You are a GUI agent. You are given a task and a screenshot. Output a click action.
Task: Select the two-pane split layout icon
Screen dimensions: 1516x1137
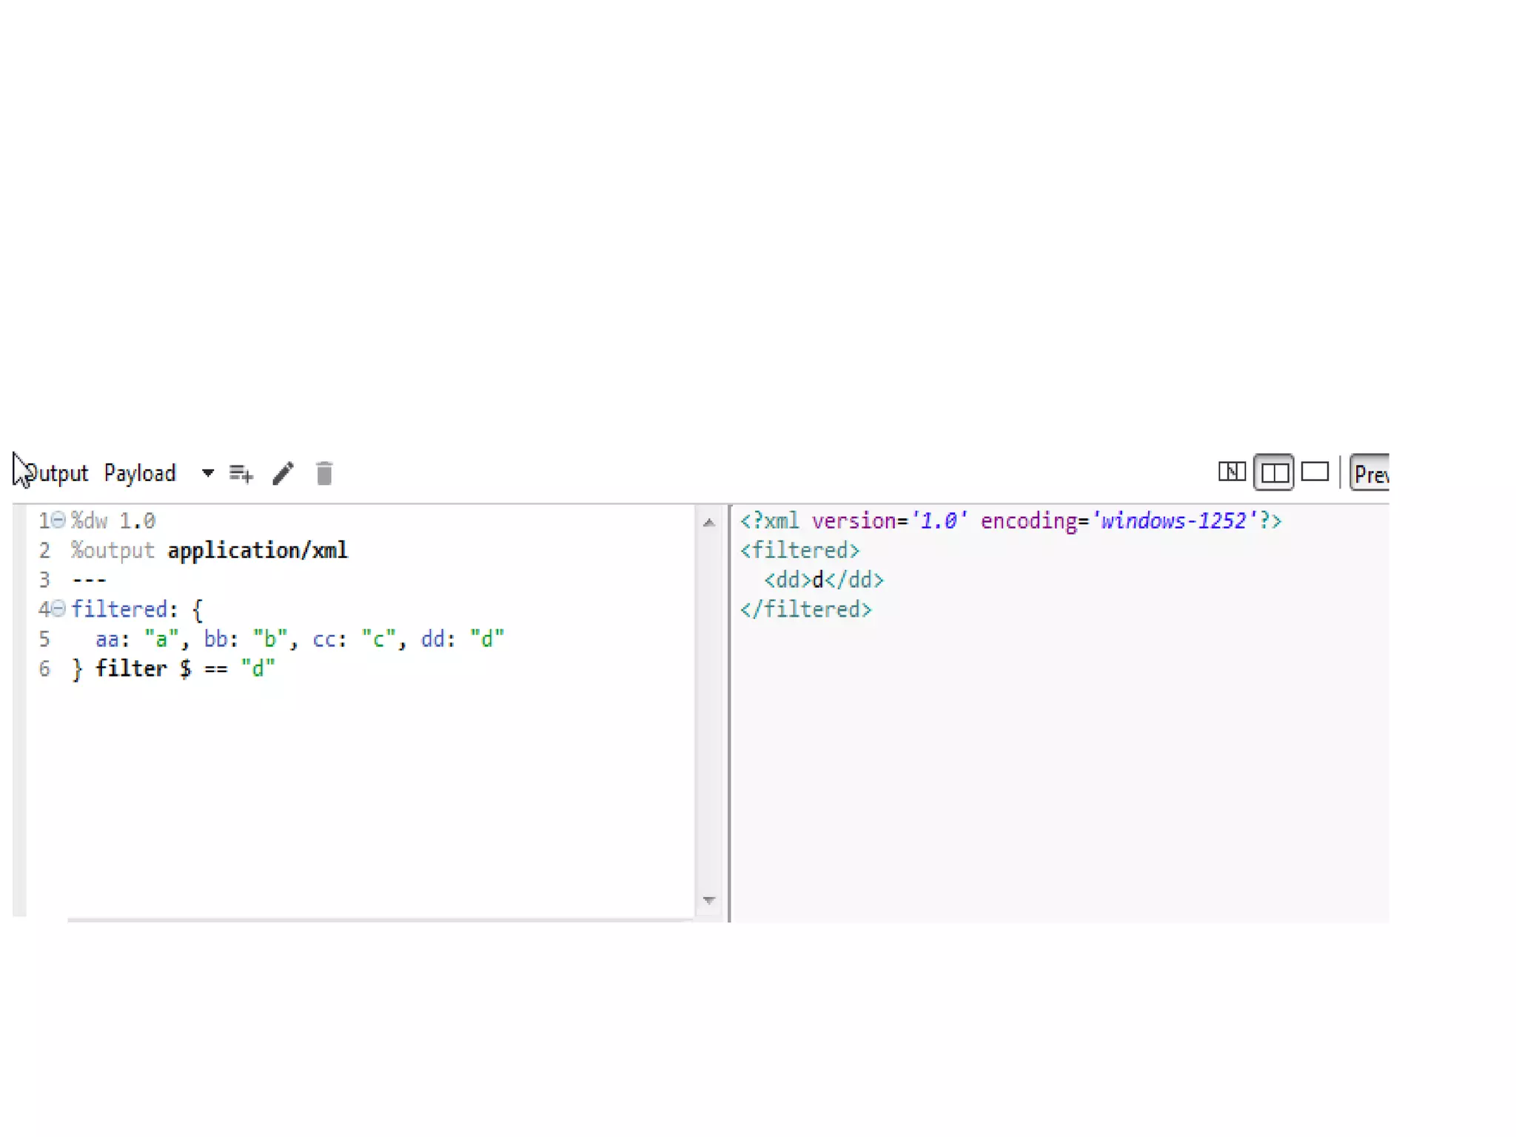(x=1273, y=472)
